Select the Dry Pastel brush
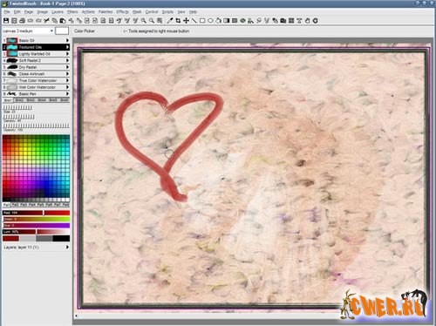 point(36,67)
